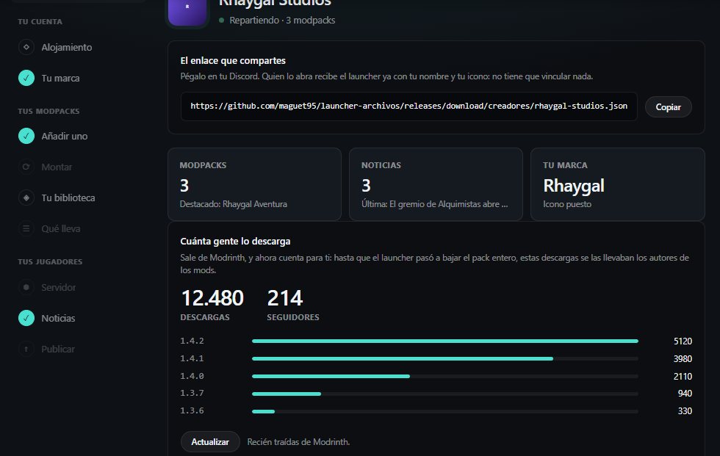Click the green checkmark icon beside Tu marca
Screen dimensions: 720x456
(x=26, y=78)
